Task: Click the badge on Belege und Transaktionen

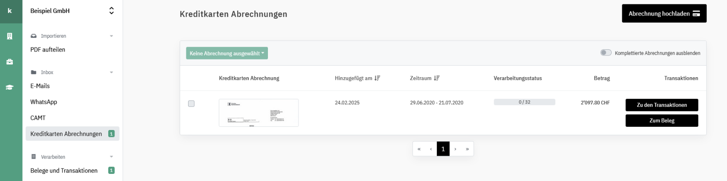Action: pyautogui.click(x=111, y=170)
